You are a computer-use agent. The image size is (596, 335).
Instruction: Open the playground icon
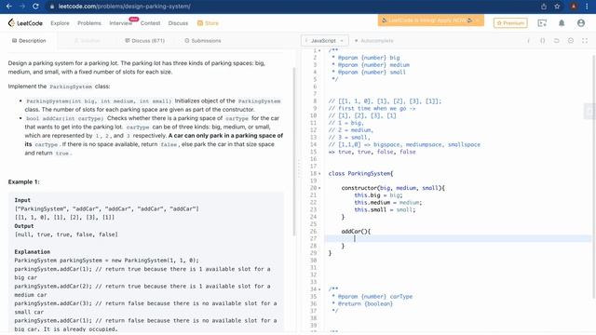542,23
